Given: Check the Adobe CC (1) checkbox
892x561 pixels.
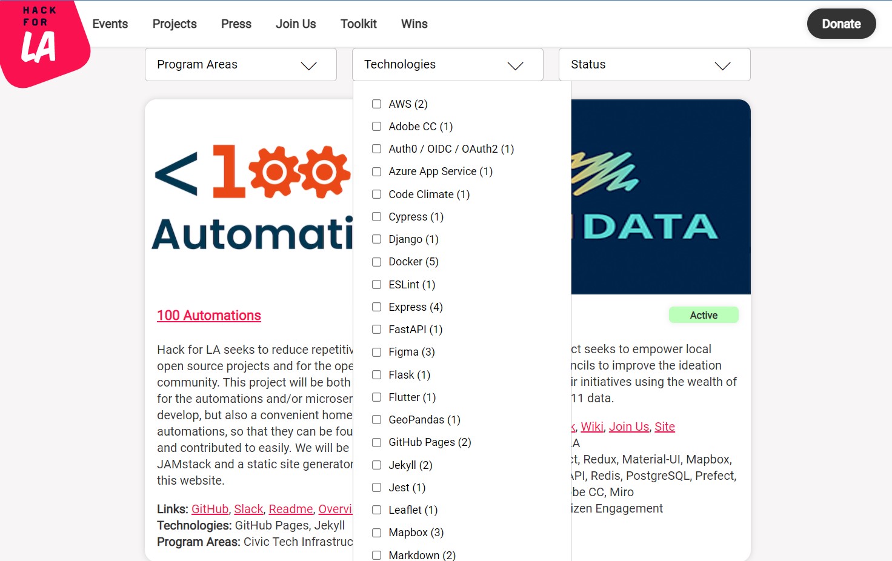Looking at the screenshot, I should click(x=376, y=127).
